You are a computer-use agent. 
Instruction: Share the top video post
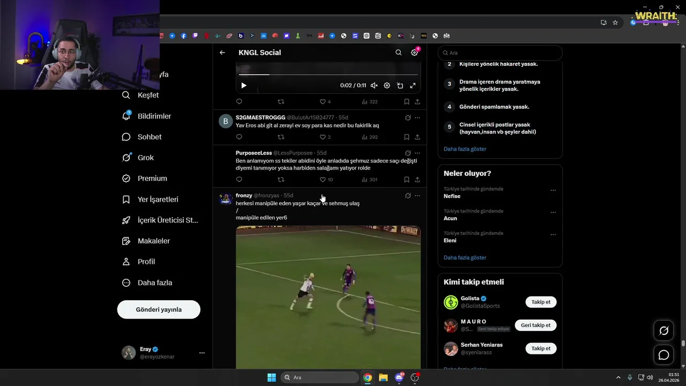pos(417,101)
